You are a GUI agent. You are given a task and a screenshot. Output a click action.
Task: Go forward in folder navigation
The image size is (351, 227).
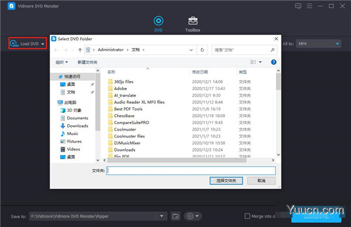pyautogui.click(x=66, y=50)
